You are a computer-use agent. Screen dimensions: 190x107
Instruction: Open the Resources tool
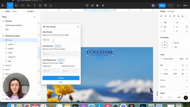pos(40,5)
